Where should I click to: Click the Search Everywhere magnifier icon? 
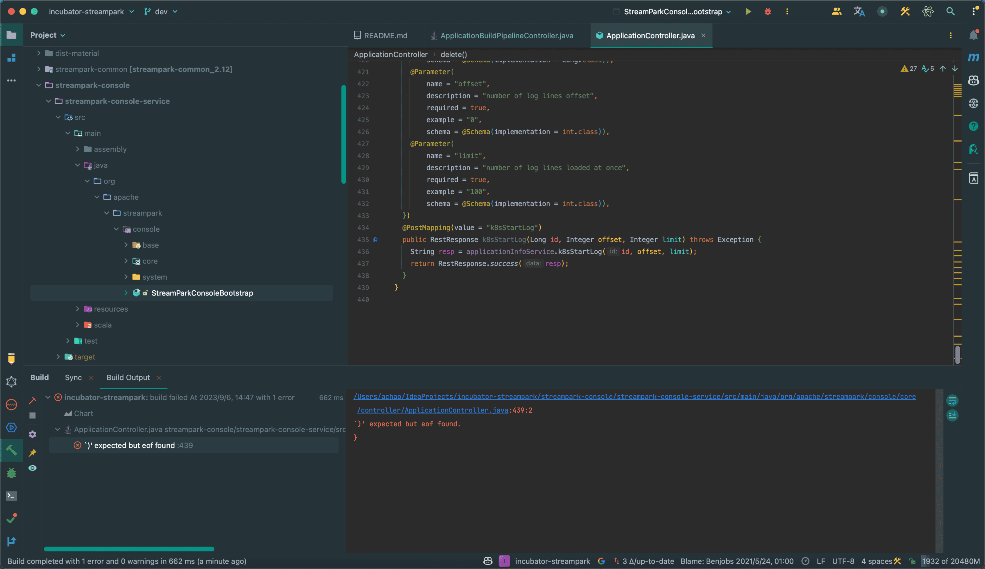pyautogui.click(x=950, y=12)
